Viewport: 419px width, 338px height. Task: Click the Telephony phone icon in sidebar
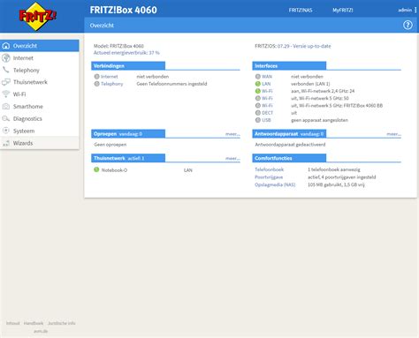click(x=6, y=70)
